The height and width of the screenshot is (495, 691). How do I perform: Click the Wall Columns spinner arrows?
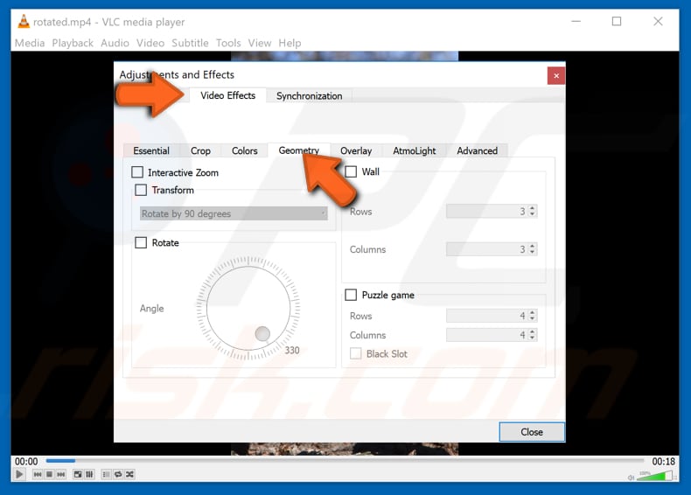(x=533, y=249)
